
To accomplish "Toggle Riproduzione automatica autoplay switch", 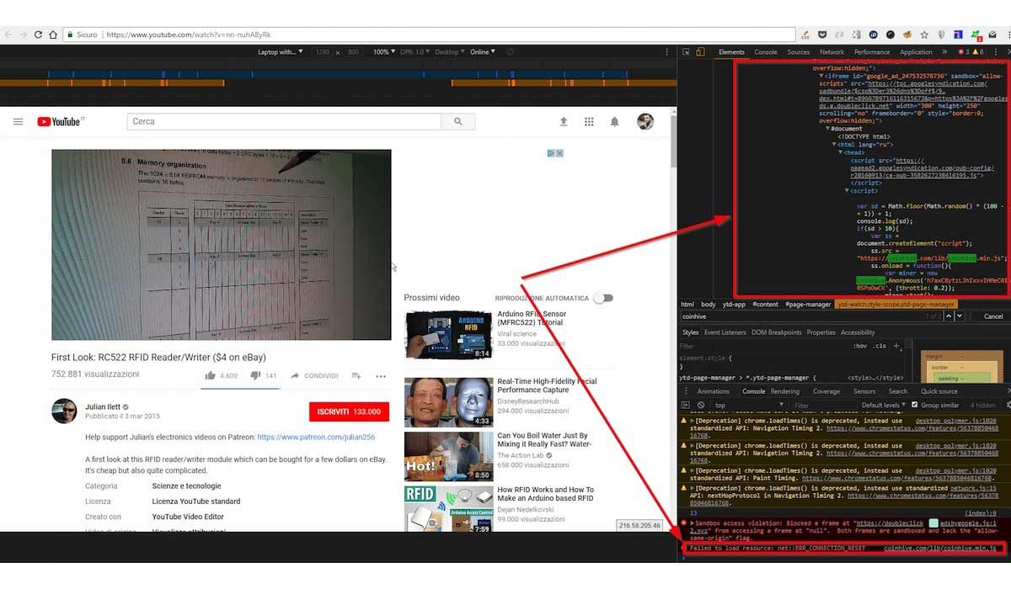I will pyautogui.click(x=603, y=298).
